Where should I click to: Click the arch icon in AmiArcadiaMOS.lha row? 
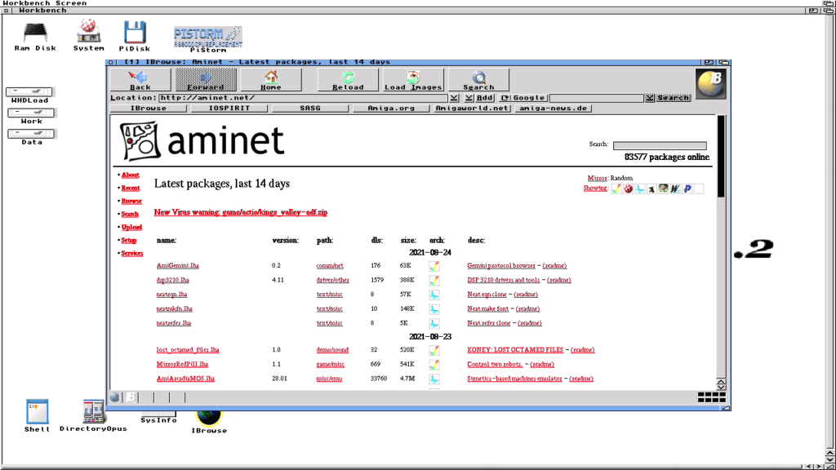pos(434,379)
